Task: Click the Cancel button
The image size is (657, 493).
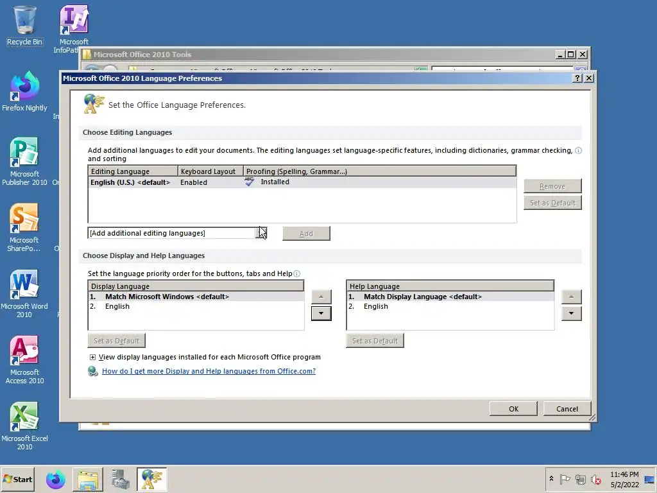Action: 567,409
